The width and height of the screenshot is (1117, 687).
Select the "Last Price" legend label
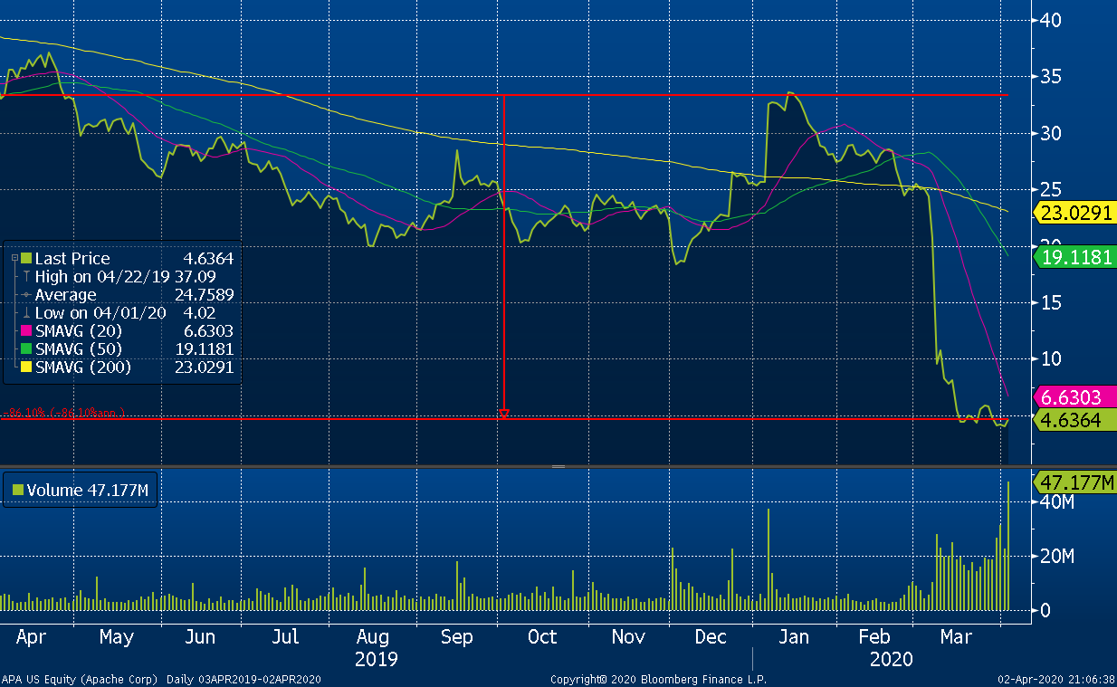point(72,259)
